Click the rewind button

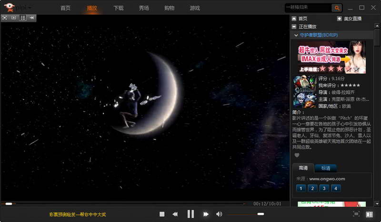coord(175,214)
